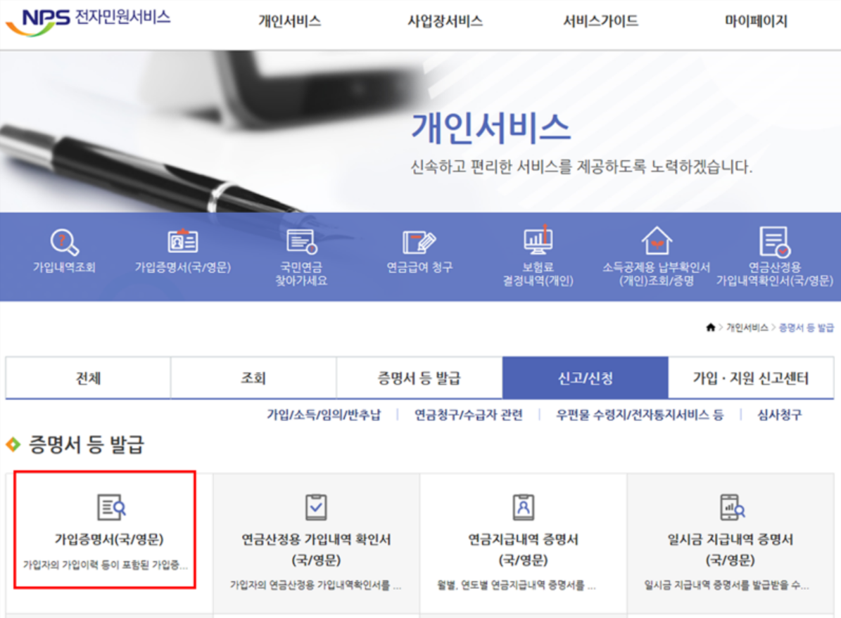The image size is (841, 618).
Task: Open the 심사청구 sub-link
Action: point(779,415)
